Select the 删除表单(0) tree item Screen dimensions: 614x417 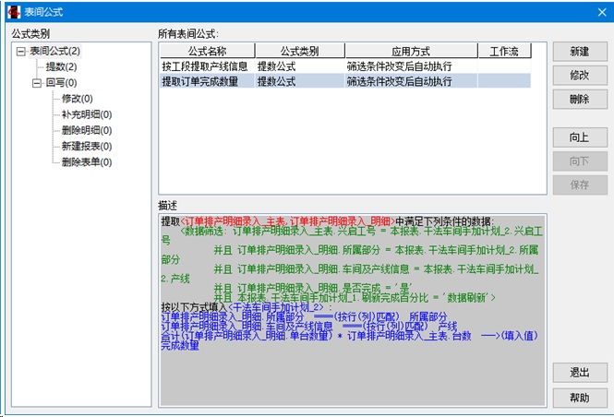point(87,161)
